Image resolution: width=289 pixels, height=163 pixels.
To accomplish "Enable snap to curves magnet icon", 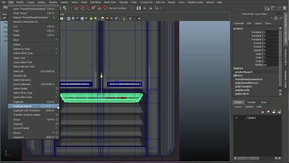I will coord(81,8).
